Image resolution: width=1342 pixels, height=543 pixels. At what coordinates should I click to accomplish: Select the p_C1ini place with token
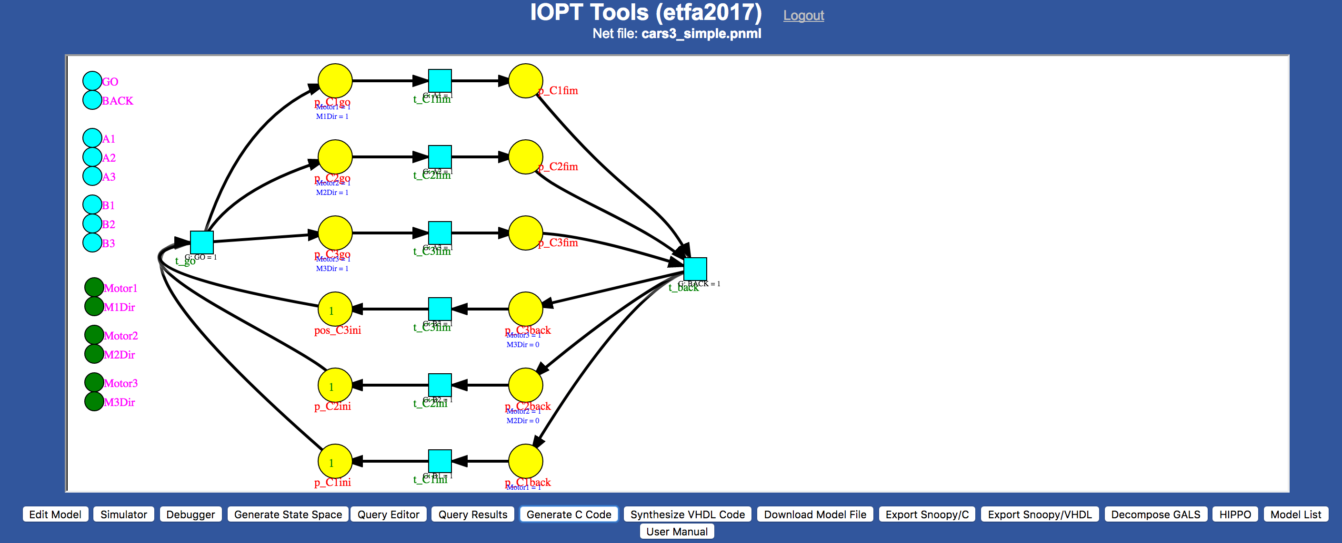tap(335, 461)
